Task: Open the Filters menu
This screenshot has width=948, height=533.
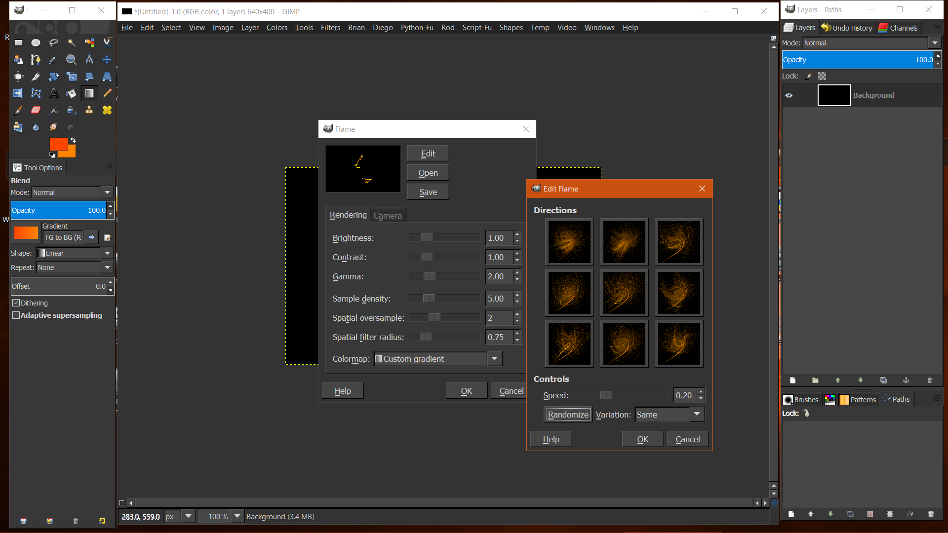Action: pos(330,28)
